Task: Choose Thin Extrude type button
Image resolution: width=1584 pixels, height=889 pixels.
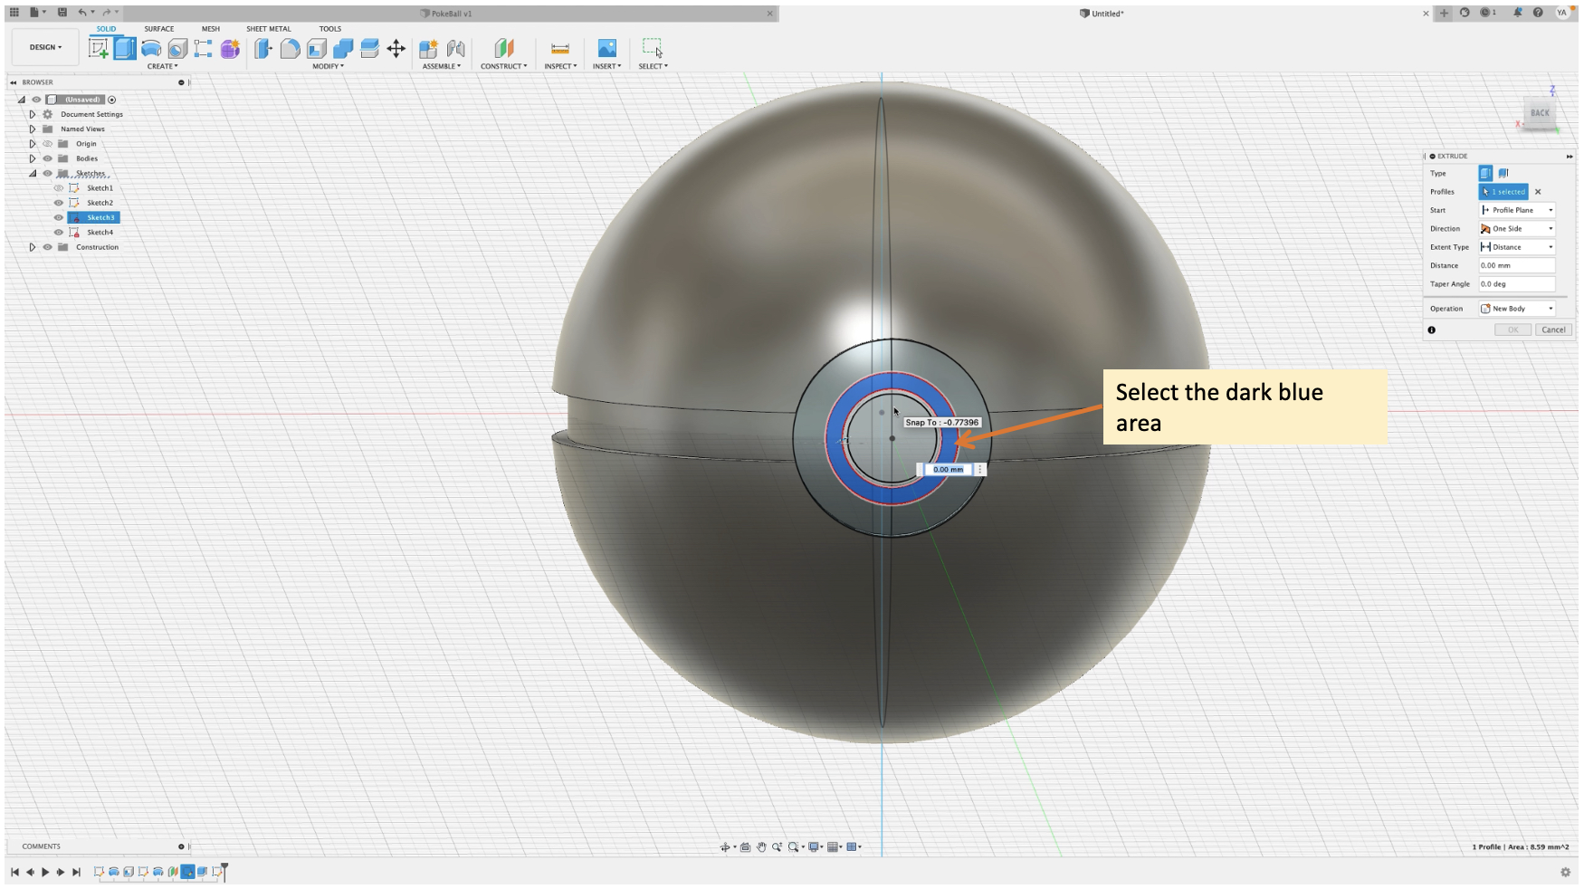Action: click(x=1504, y=173)
